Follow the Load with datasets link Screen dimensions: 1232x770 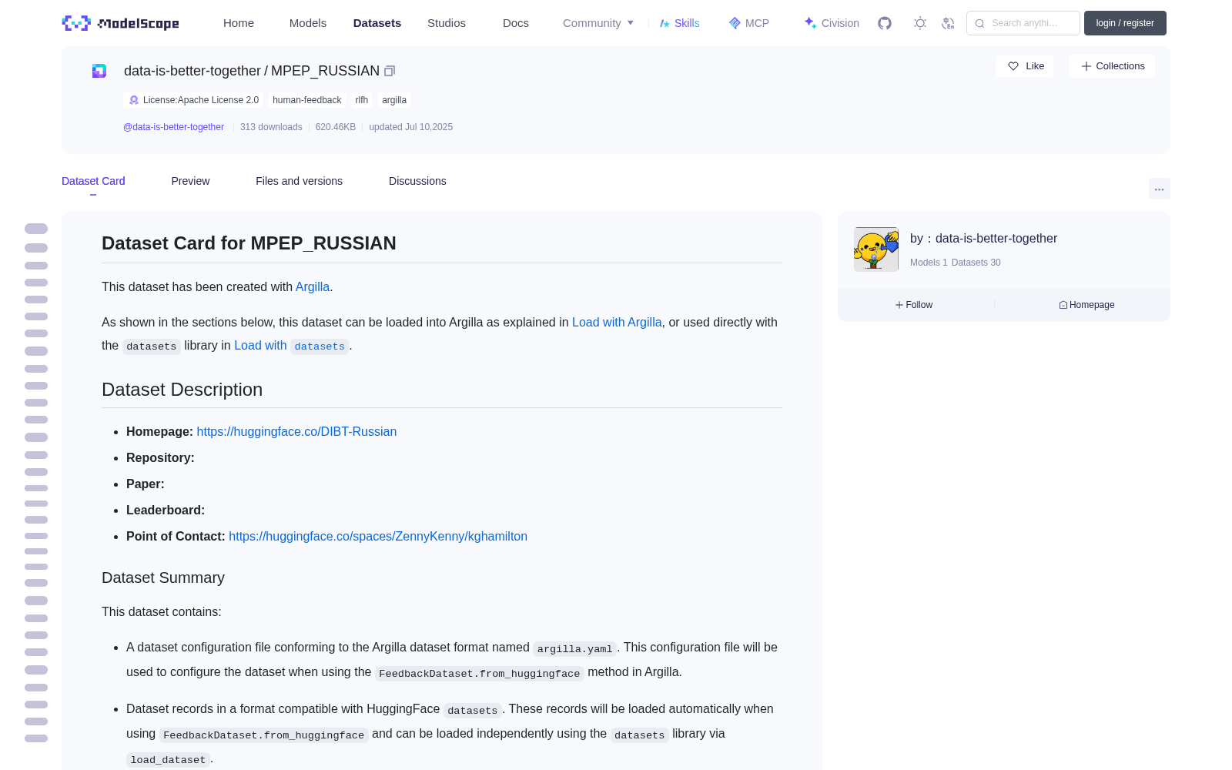[291, 346]
